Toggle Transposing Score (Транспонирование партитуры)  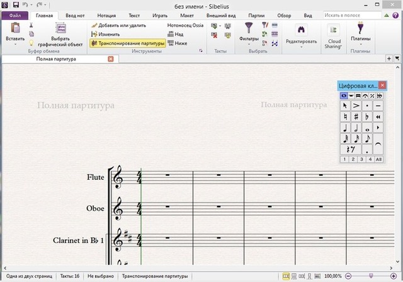pyautogui.click(x=127, y=43)
